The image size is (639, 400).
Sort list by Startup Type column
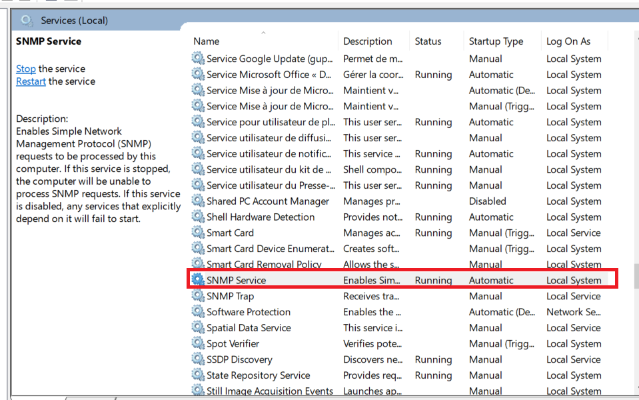(496, 41)
